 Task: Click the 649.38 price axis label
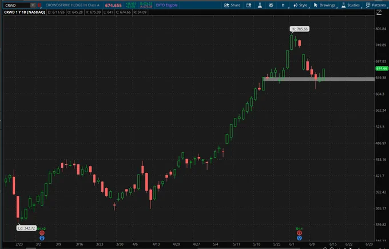381,78
